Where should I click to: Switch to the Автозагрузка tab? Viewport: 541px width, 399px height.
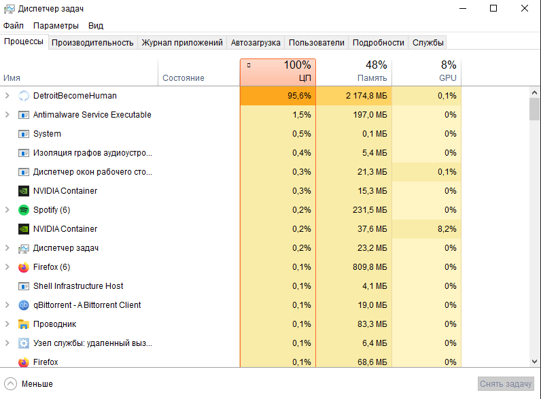click(x=256, y=42)
